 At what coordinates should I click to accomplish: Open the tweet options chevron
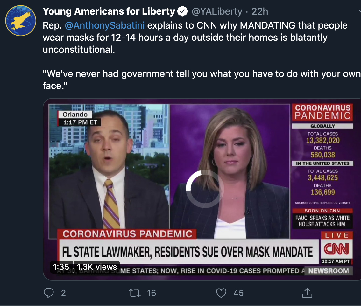(359, 10)
